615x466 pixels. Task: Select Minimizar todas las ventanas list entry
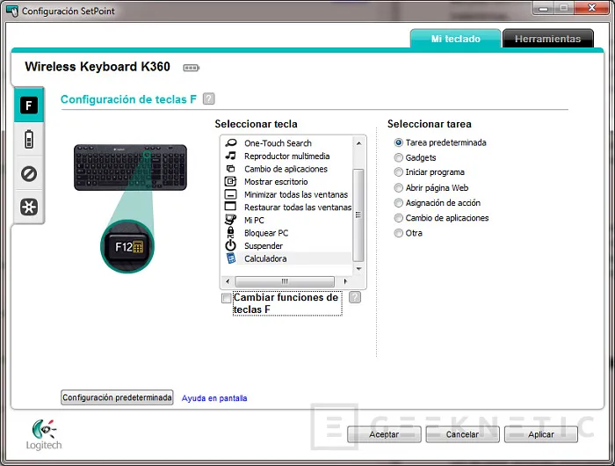(x=287, y=194)
